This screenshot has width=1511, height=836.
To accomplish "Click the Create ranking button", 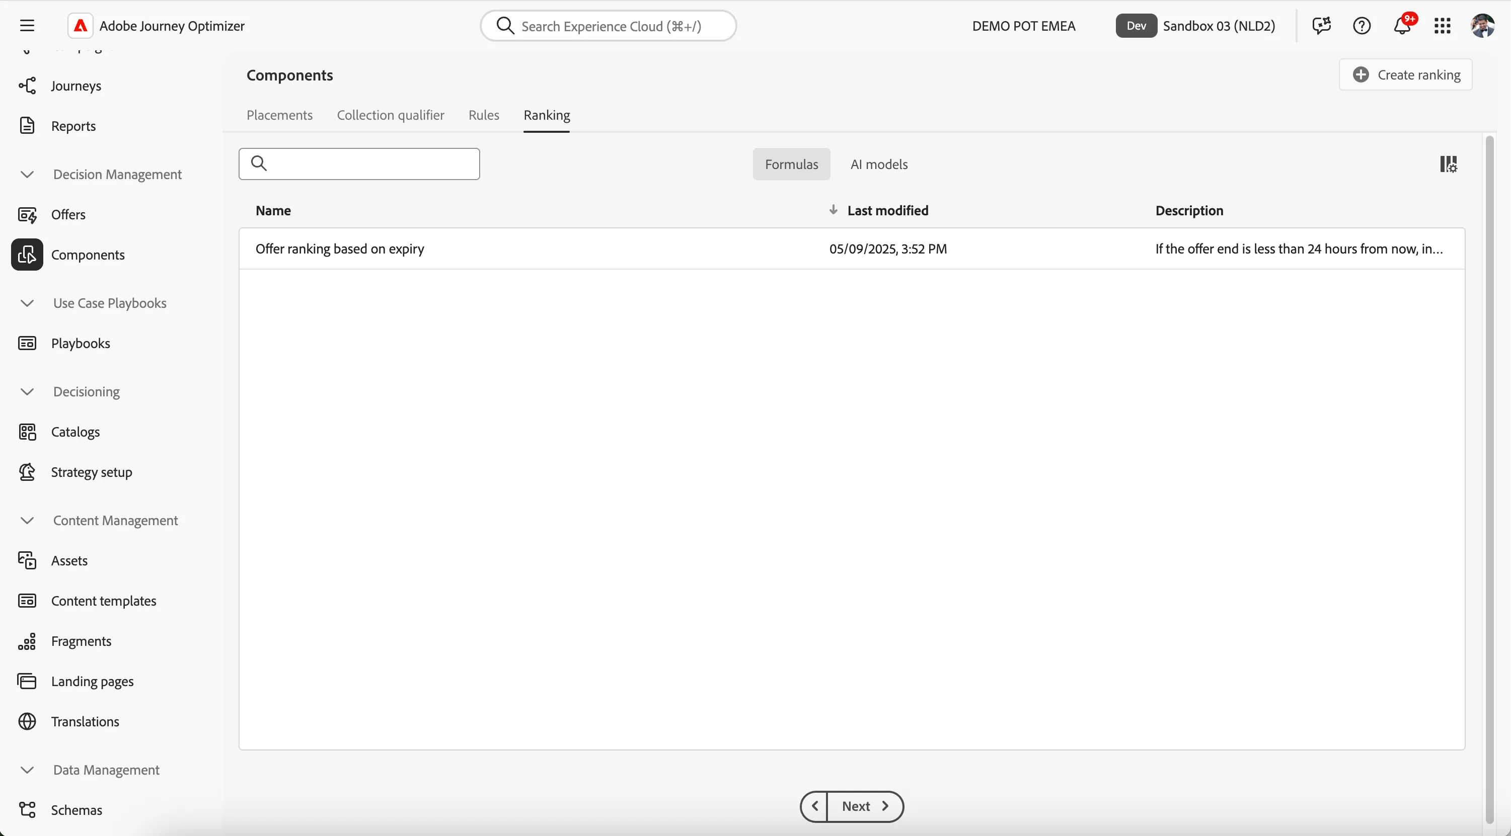I will pos(1405,74).
